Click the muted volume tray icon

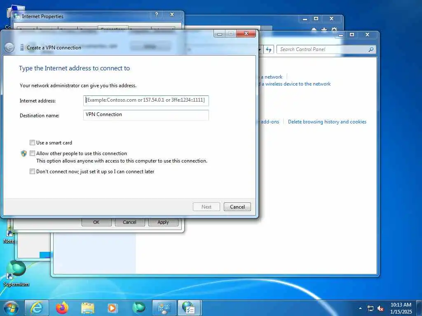(380, 309)
